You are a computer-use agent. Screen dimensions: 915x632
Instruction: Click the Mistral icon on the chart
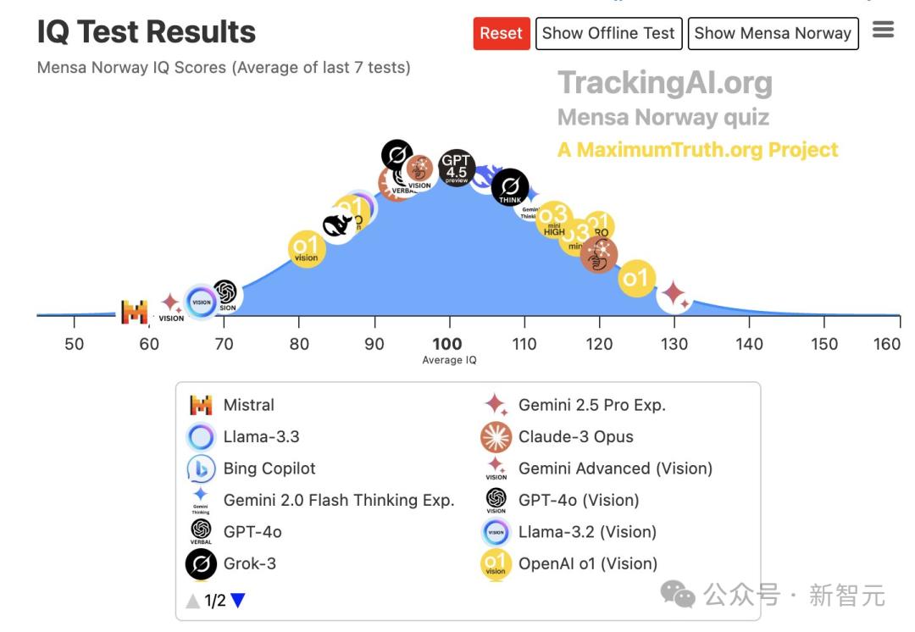click(x=134, y=312)
